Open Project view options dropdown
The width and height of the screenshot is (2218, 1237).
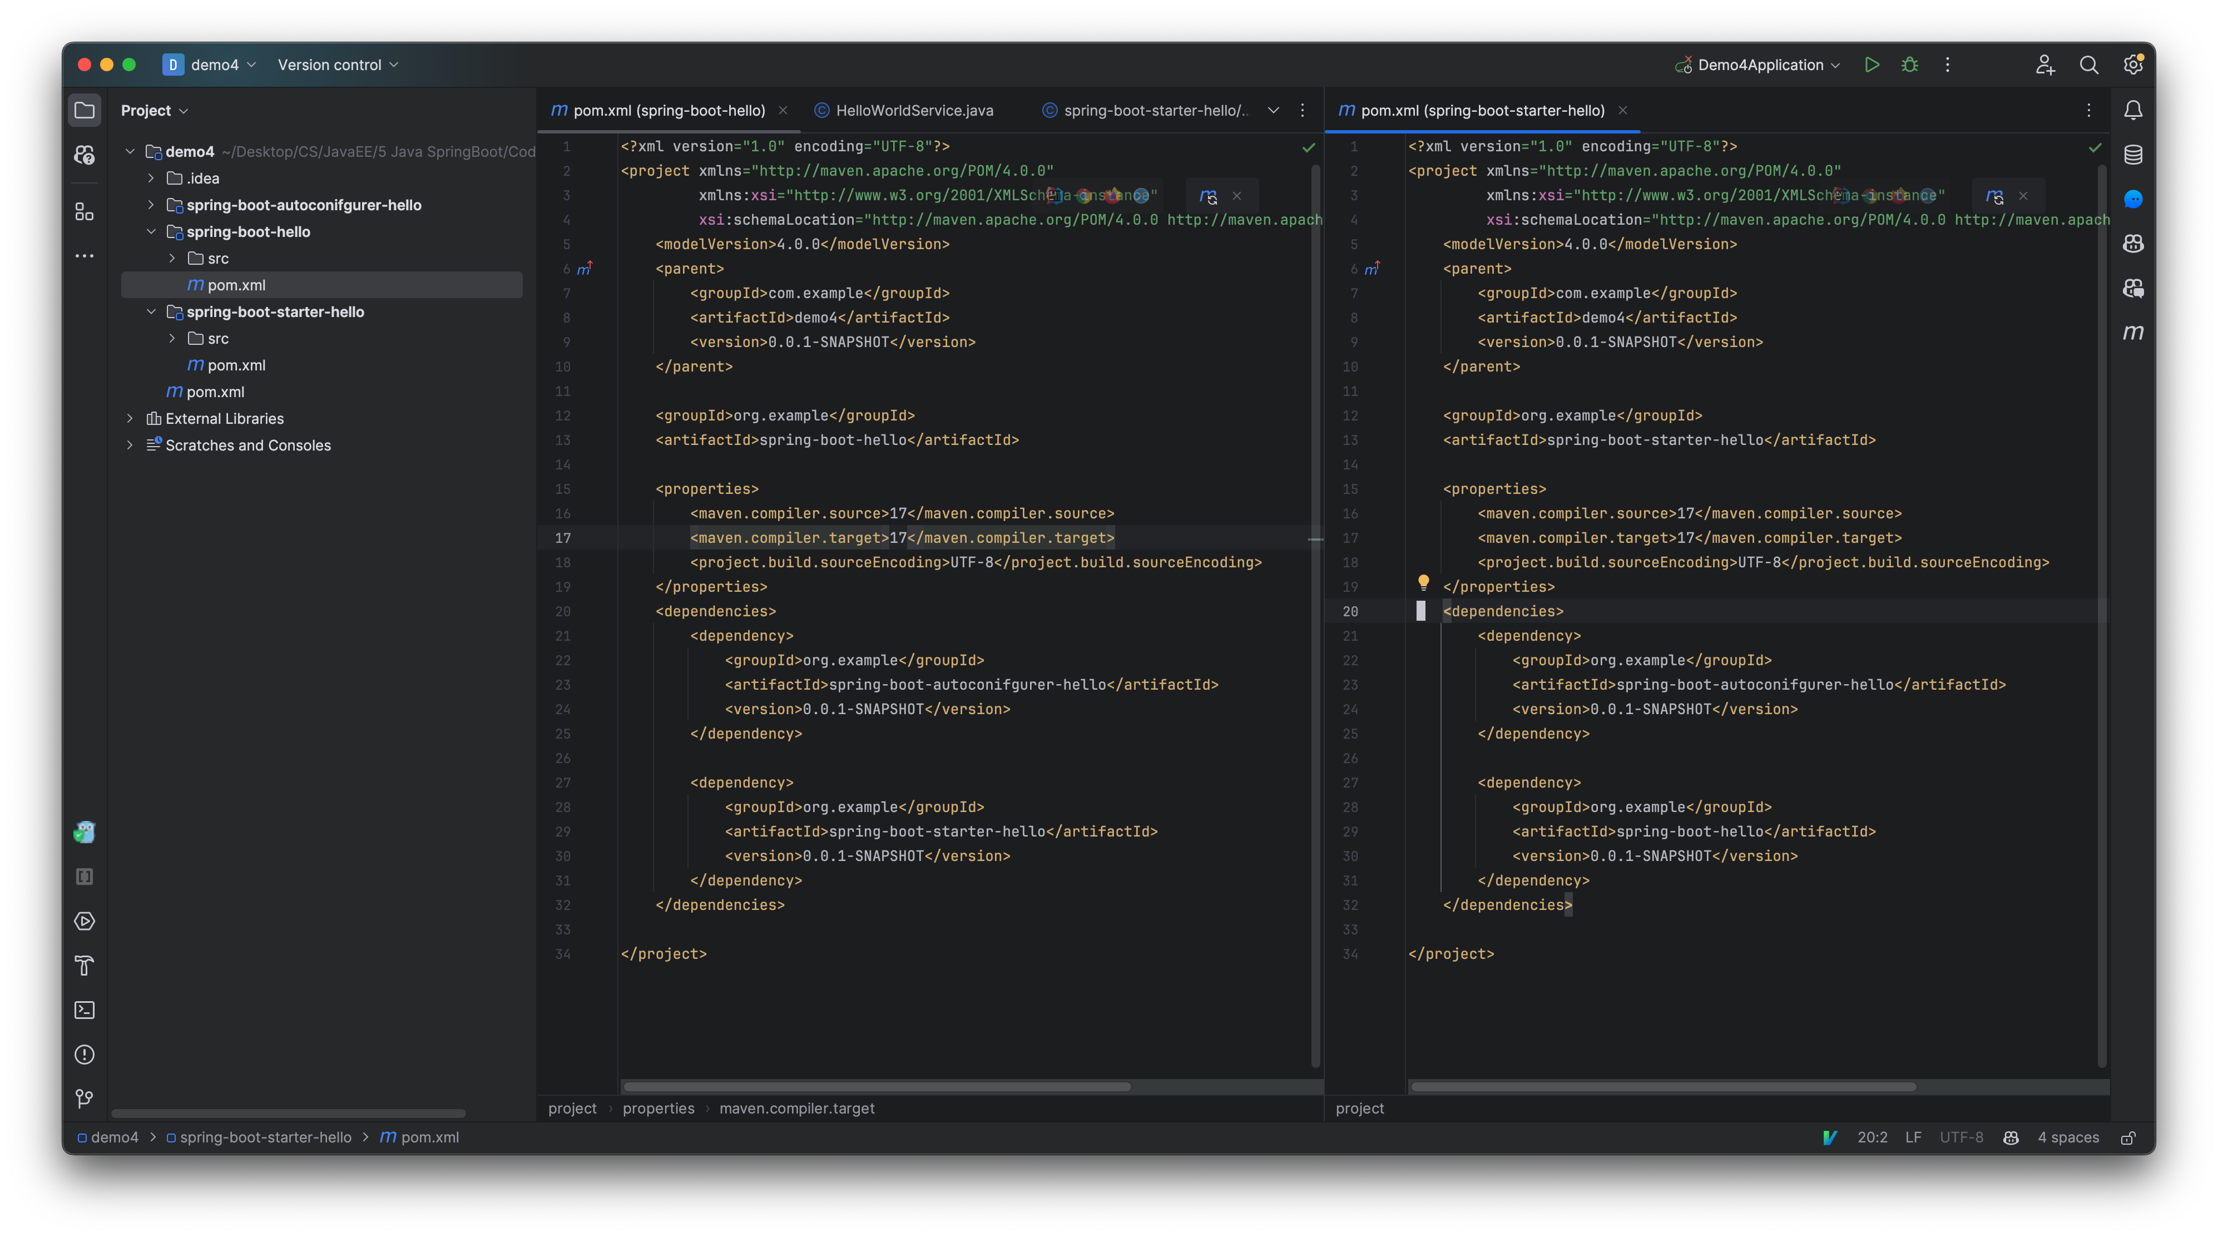click(x=155, y=110)
